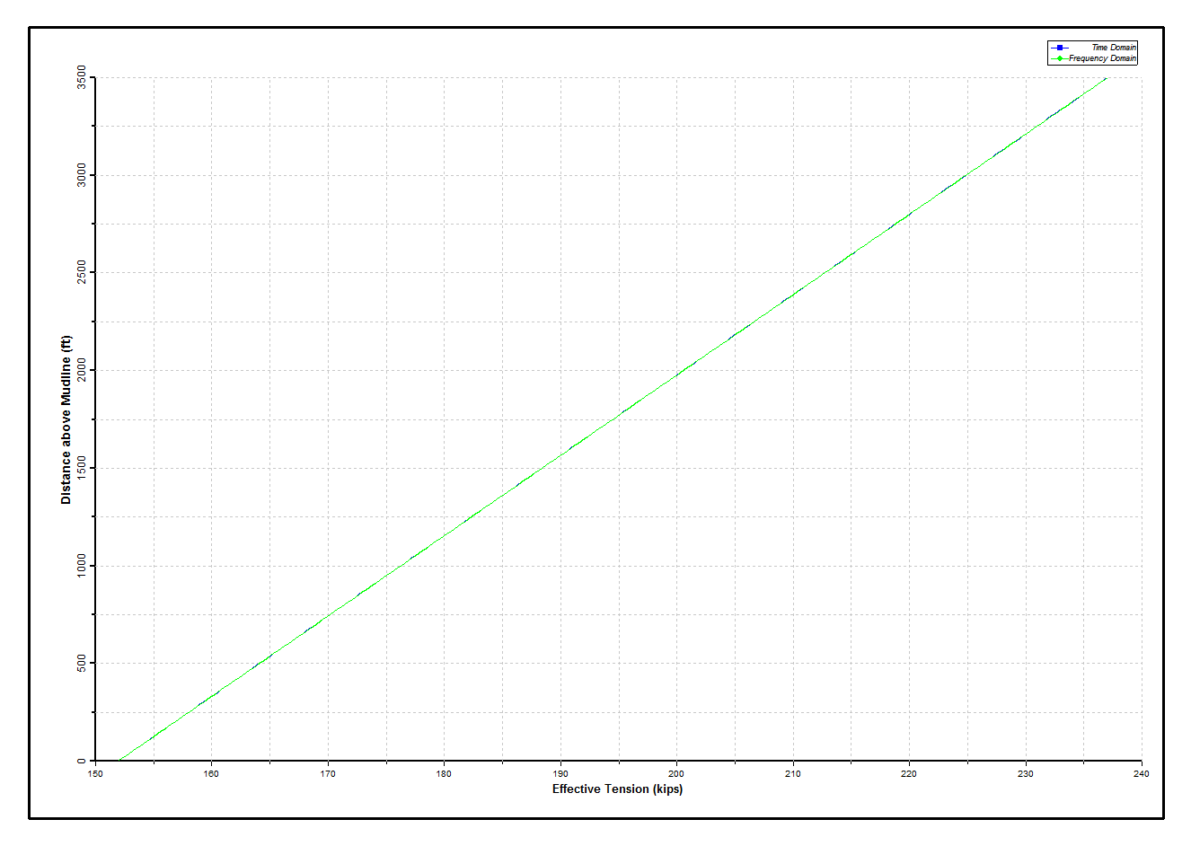Select the Time Domain legend label
The width and height of the screenshot is (1191, 846).
coord(1114,48)
